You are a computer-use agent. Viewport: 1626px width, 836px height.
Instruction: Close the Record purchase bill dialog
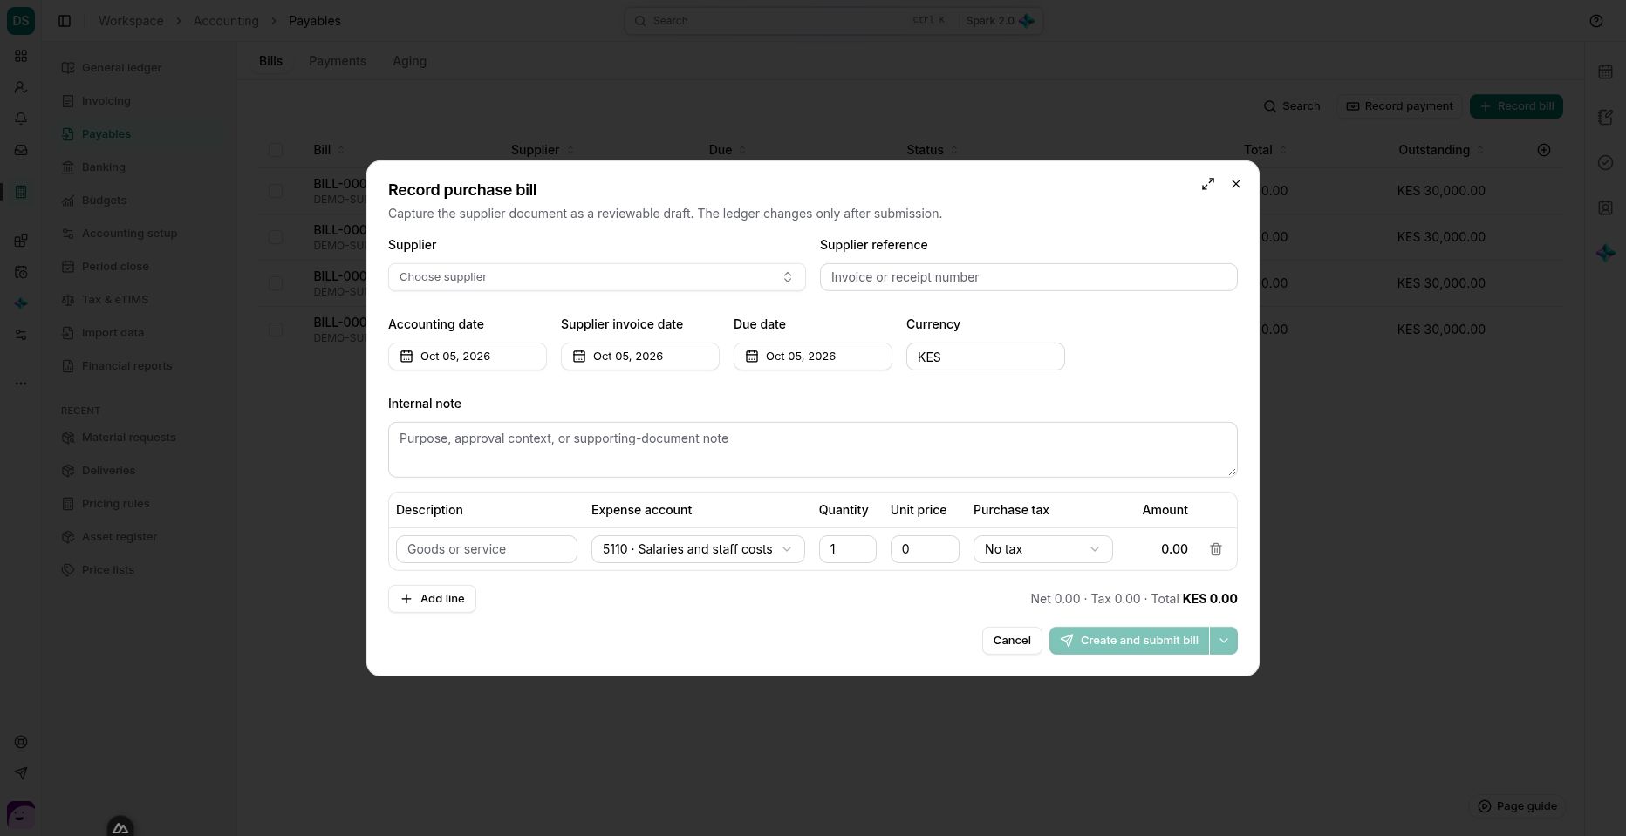1236,184
